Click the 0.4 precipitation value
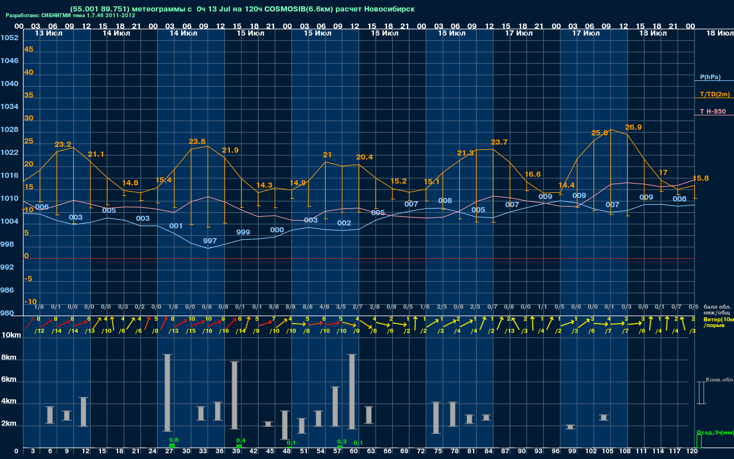734x459 pixels. pyautogui.click(x=241, y=441)
